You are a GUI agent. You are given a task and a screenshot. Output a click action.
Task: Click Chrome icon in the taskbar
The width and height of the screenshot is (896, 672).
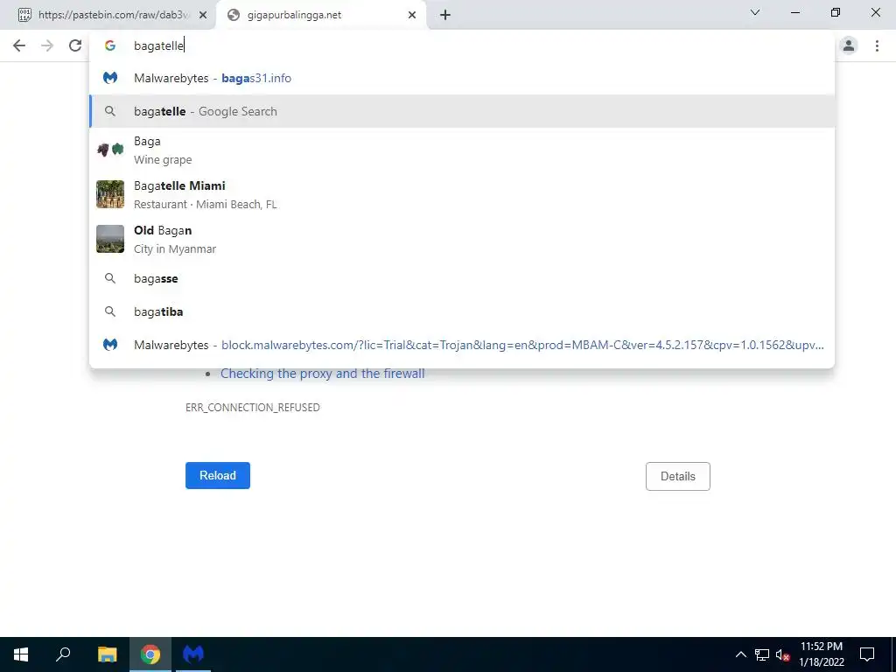[150, 654]
